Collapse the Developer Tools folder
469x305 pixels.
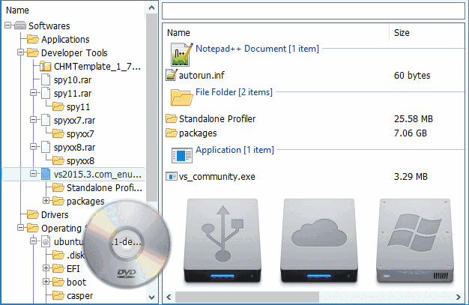pos(20,52)
